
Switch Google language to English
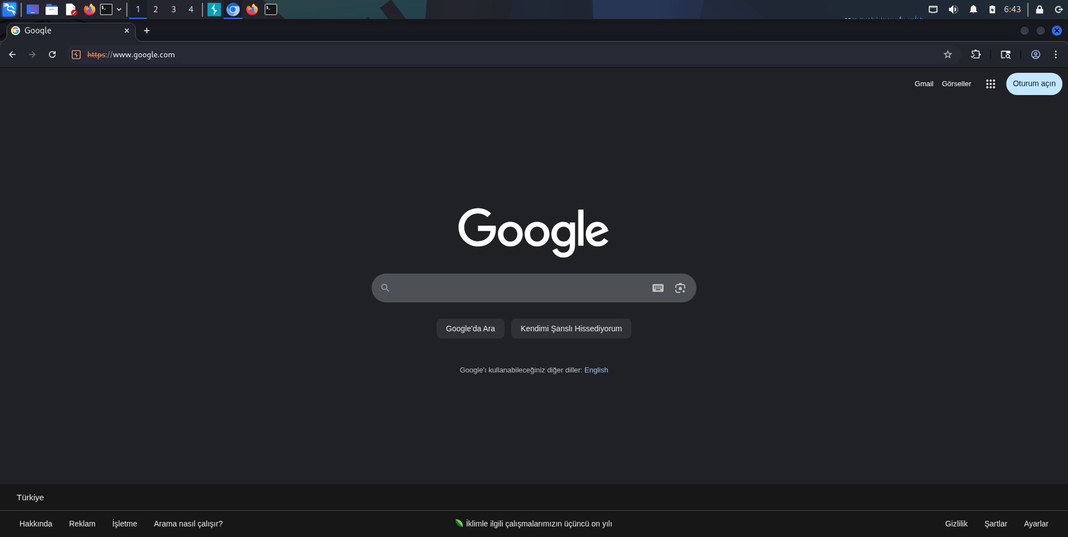point(596,370)
